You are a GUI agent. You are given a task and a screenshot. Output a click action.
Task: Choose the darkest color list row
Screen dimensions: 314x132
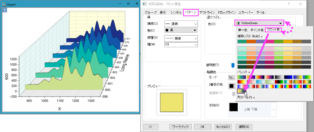click(274, 67)
